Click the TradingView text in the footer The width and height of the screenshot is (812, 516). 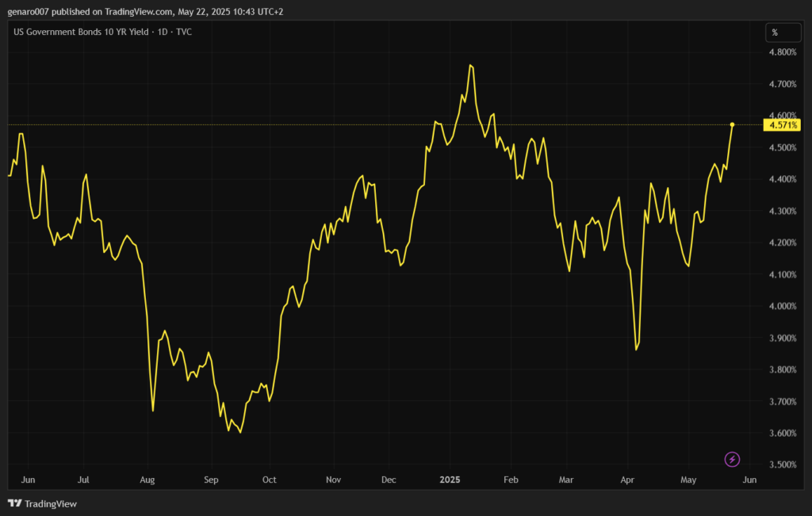(51, 503)
